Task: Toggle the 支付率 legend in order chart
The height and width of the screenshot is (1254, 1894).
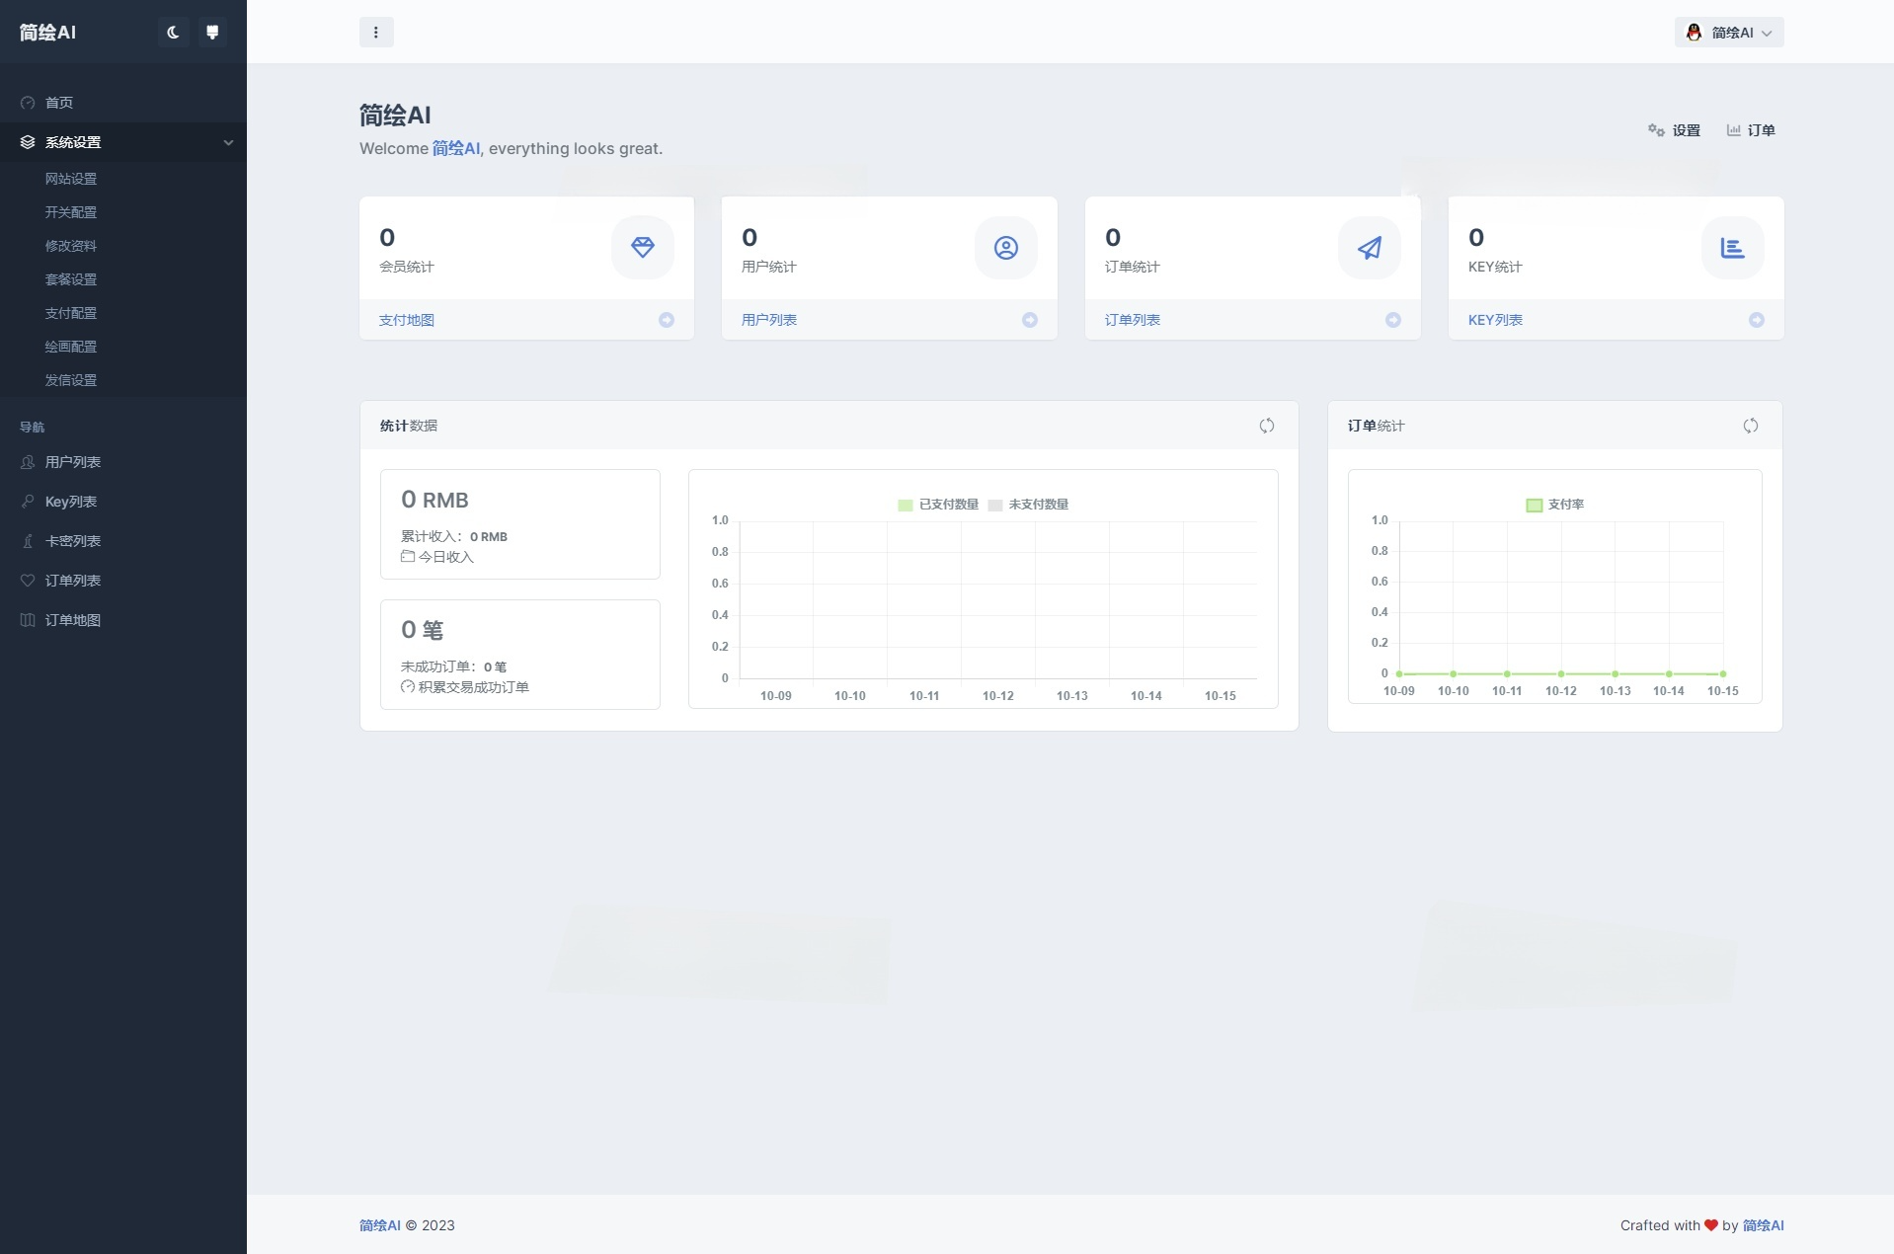Action: click(x=1557, y=505)
